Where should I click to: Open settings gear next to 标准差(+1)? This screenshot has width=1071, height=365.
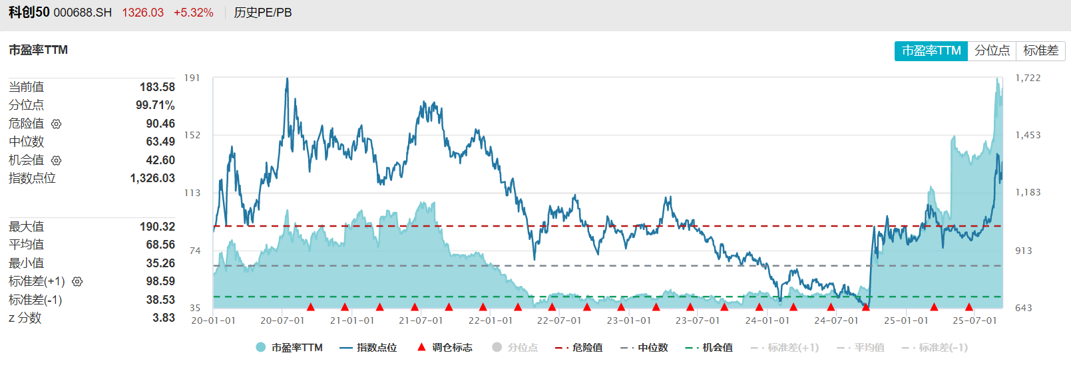point(77,282)
